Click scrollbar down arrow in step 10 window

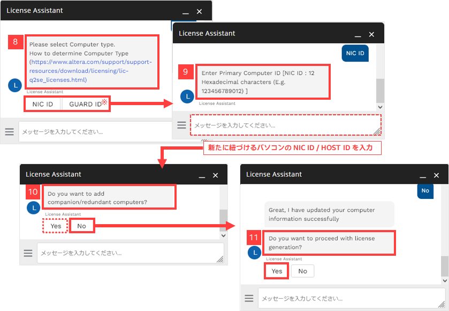pos(223,235)
